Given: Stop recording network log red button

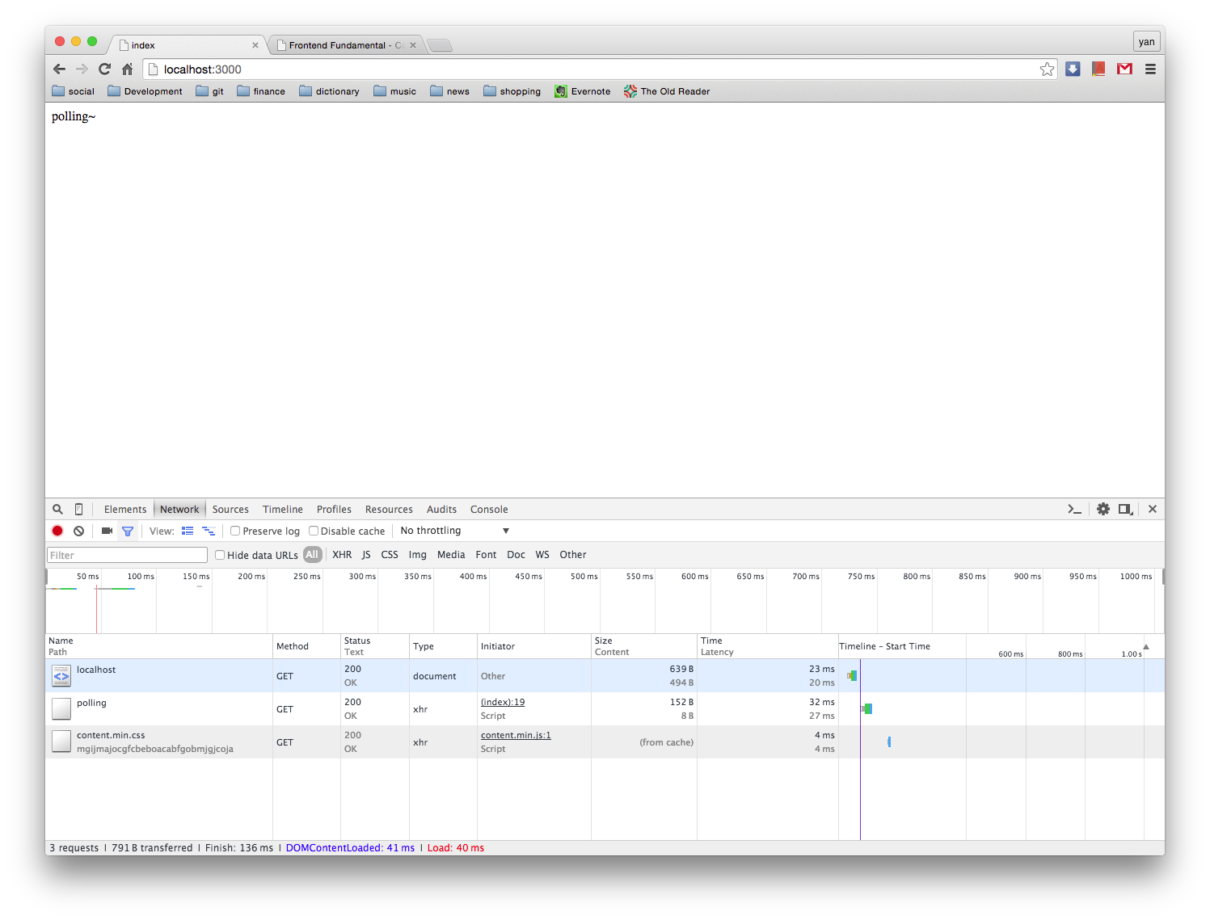Looking at the screenshot, I should [57, 531].
